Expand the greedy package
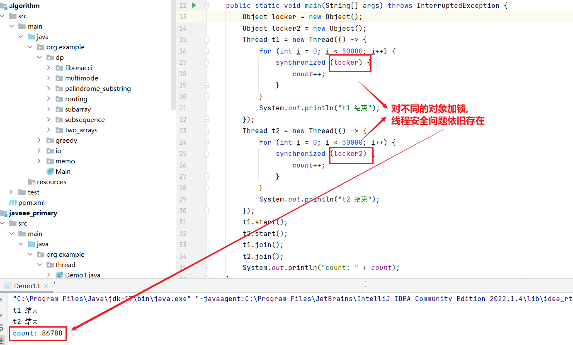 tap(40, 140)
